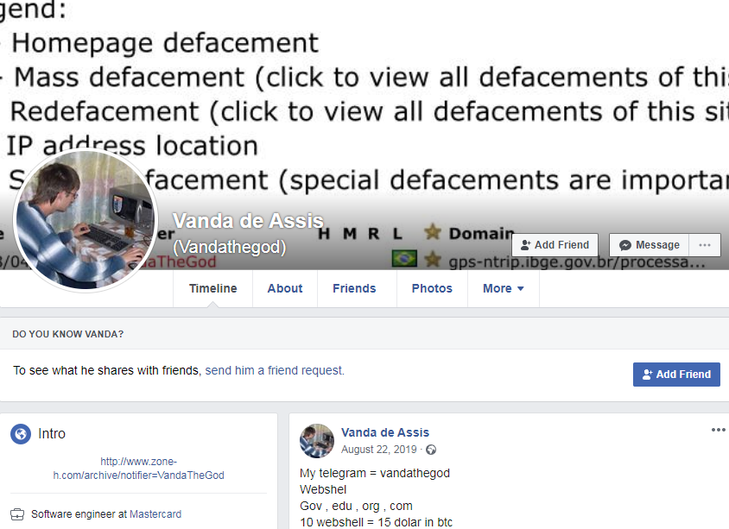Click the briefcase icon beside Software engineer

(17, 514)
